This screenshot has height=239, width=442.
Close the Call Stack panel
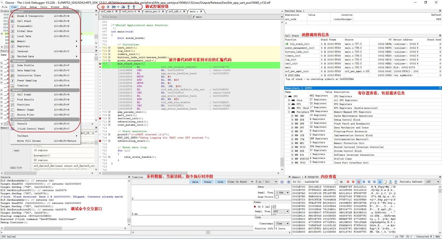[440, 35]
